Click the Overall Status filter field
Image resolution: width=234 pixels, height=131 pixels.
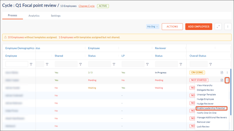tap(199, 64)
